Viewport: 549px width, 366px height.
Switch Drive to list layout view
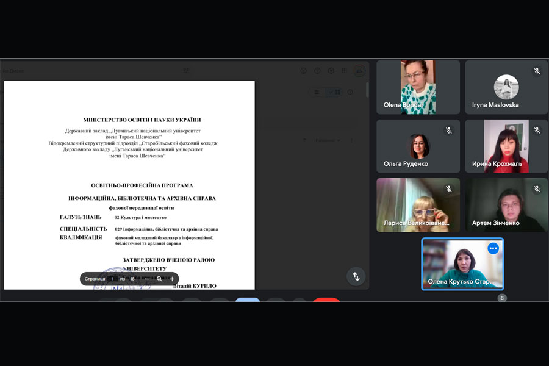pyautogui.click(x=317, y=92)
